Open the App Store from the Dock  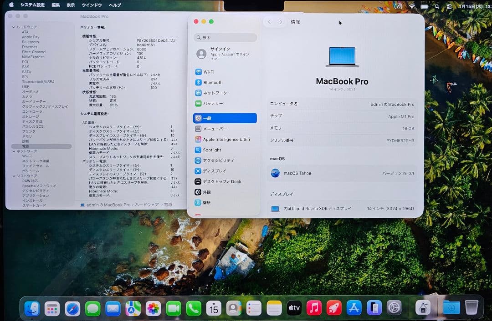pyautogui.click(x=354, y=307)
